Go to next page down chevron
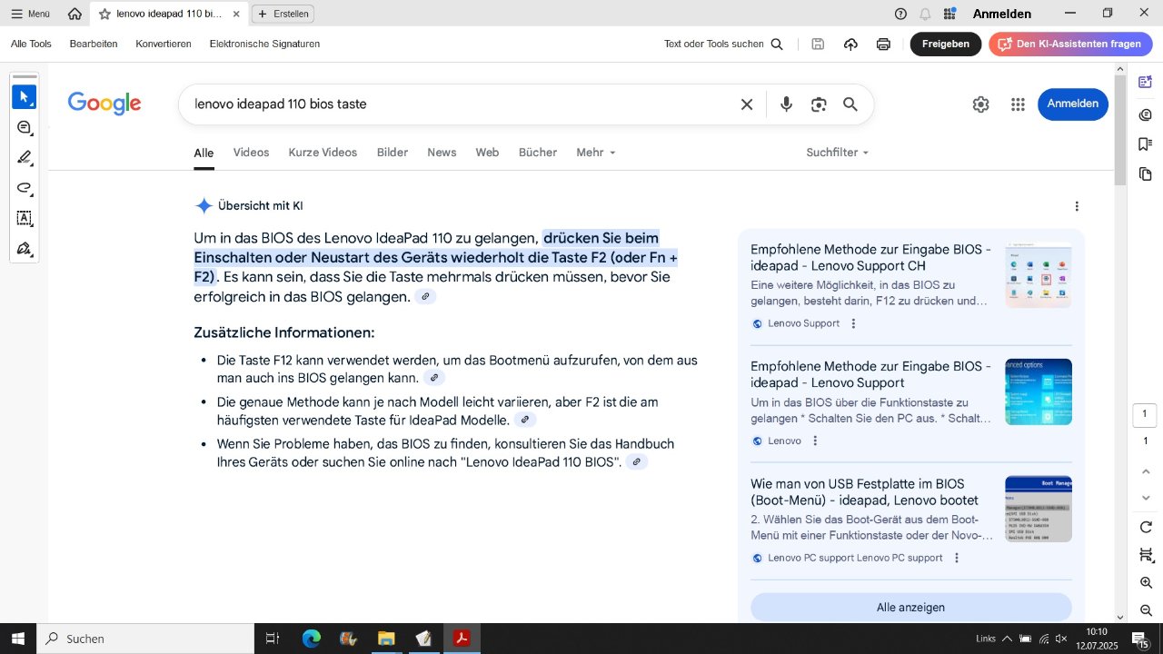 [1146, 498]
